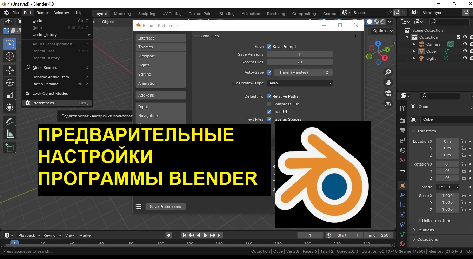This screenshot has height=259, width=473.
Task: Click the Save Preferences button
Action: pyautogui.click(x=165, y=206)
